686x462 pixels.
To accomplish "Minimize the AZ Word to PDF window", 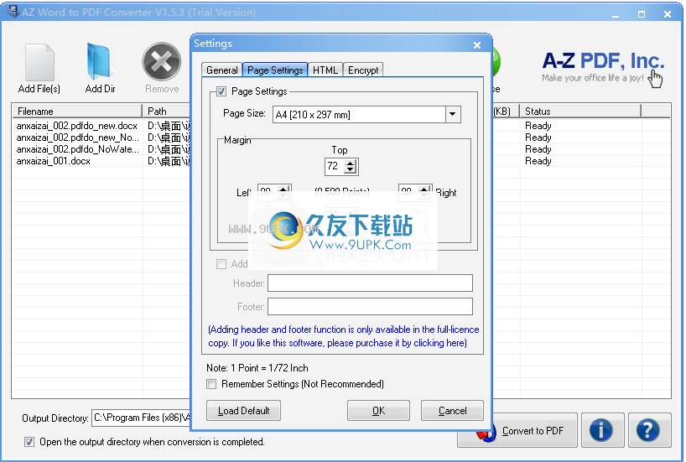I will coord(615,14).
